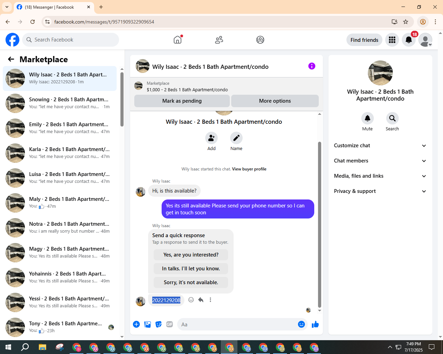Viewport: 443px width, 354px height.
Task: Open File Explorer from taskbar
Action: click(x=42, y=347)
